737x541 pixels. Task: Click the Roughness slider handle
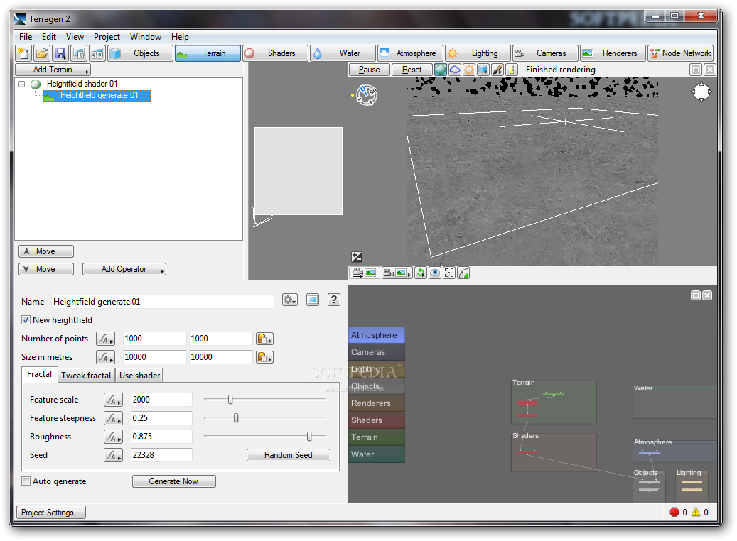(309, 437)
